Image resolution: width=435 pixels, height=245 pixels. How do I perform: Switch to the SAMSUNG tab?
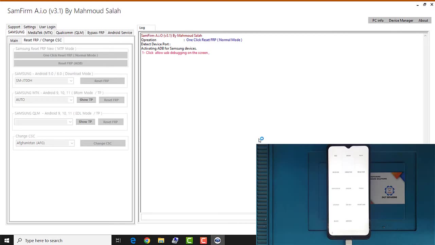tap(16, 32)
